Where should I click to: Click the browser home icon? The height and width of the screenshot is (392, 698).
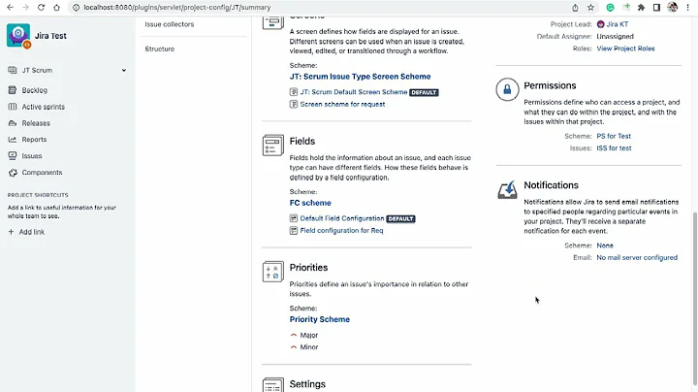56,8
